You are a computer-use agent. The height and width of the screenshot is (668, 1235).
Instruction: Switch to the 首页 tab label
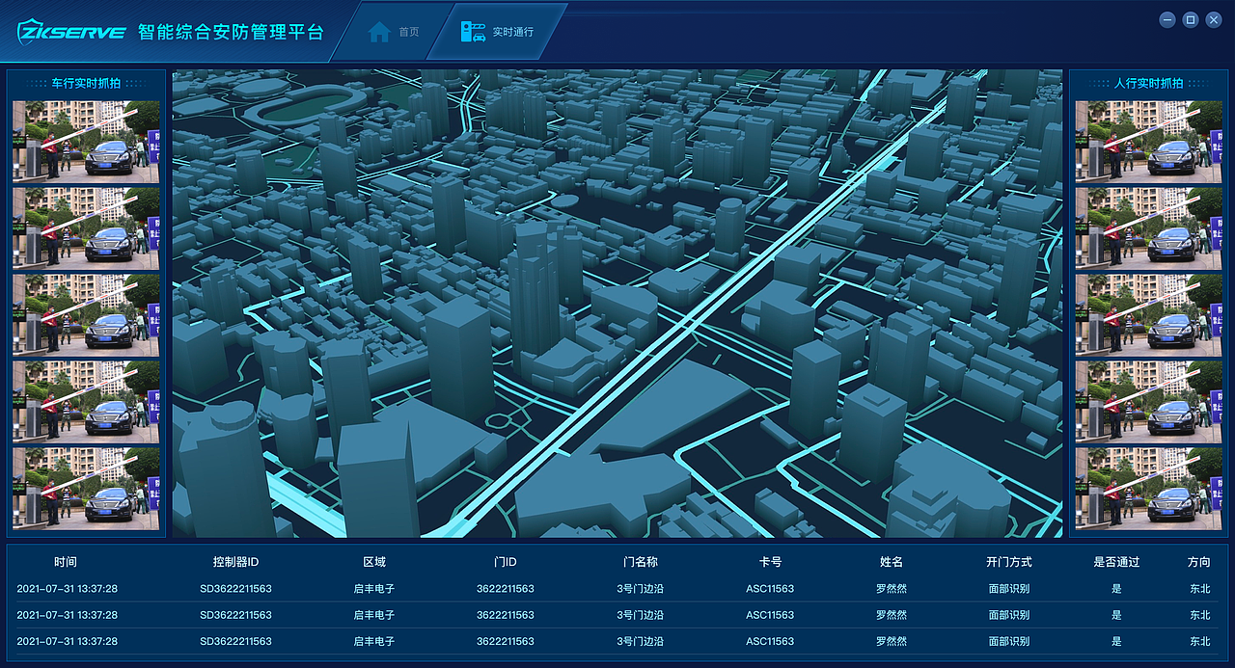[409, 32]
